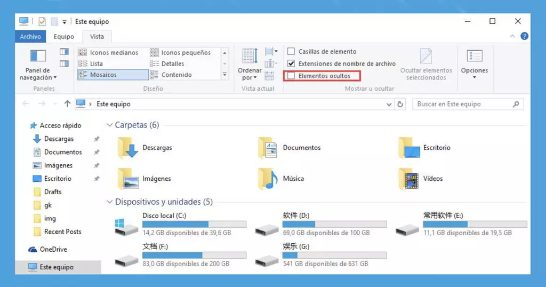The image size is (546, 287).
Task: Switch to the Equipo ribbon tab
Action: [64, 37]
